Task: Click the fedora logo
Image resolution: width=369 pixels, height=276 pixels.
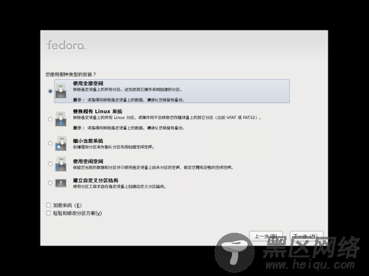Action: [x=66, y=45]
